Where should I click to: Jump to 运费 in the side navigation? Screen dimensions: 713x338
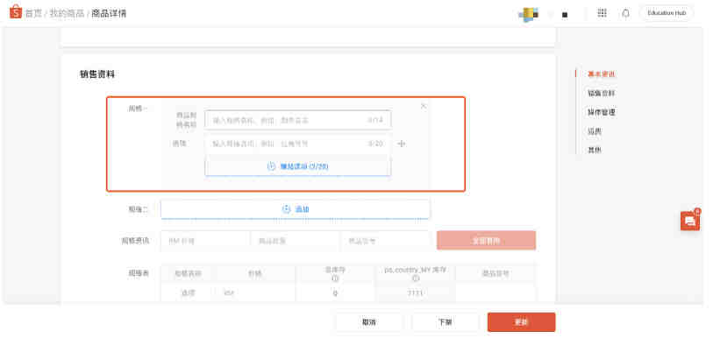tap(595, 131)
